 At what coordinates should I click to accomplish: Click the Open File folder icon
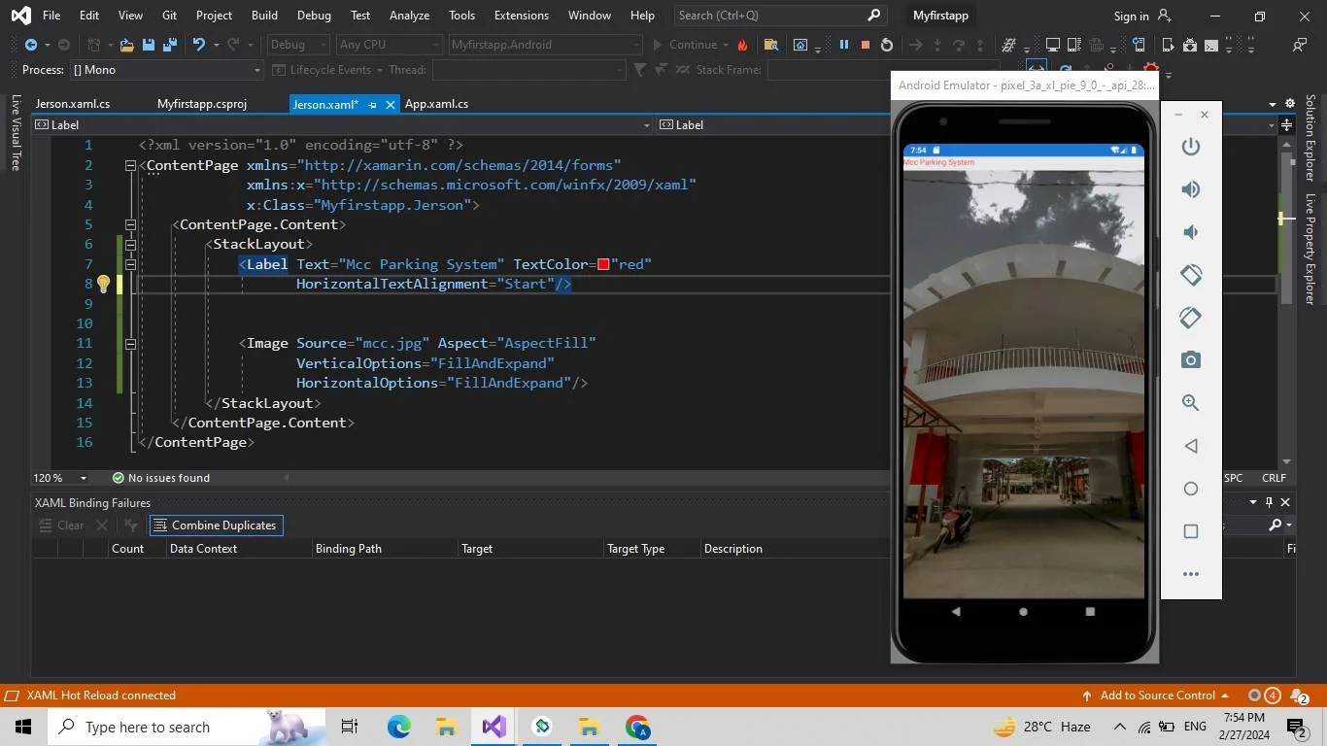[x=127, y=45]
